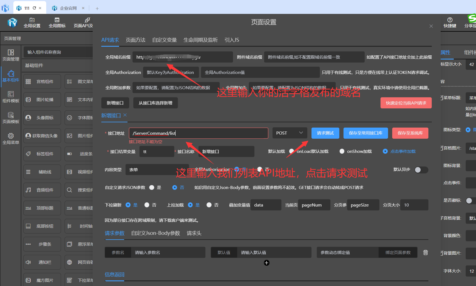The width and height of the screenshot is (476, 286).
Task: Switch to 自定义变量 tab
Action: (x=165, y=40)
